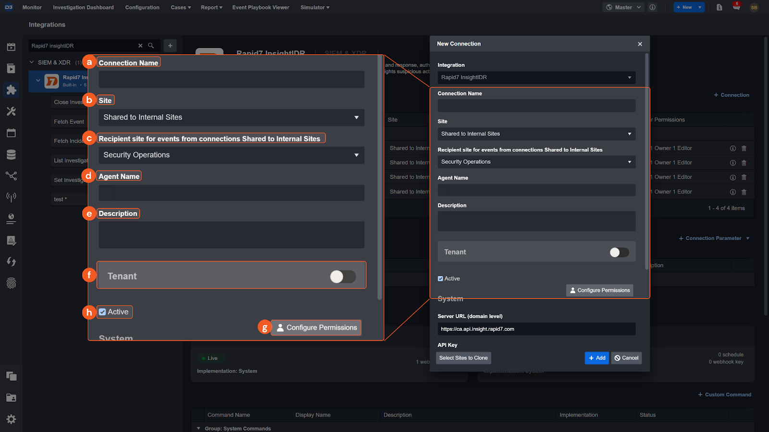Open the SB user avatar menu
This screenshot has height=432, width=769.
(x=754, y=7)
